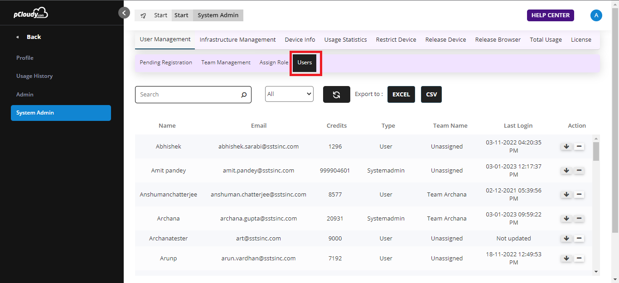Open the Team Management sub-tab

pyautogui.click(x=226, y=62)
